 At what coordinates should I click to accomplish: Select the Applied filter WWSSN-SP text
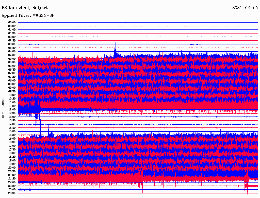click(x=28, y=15)
